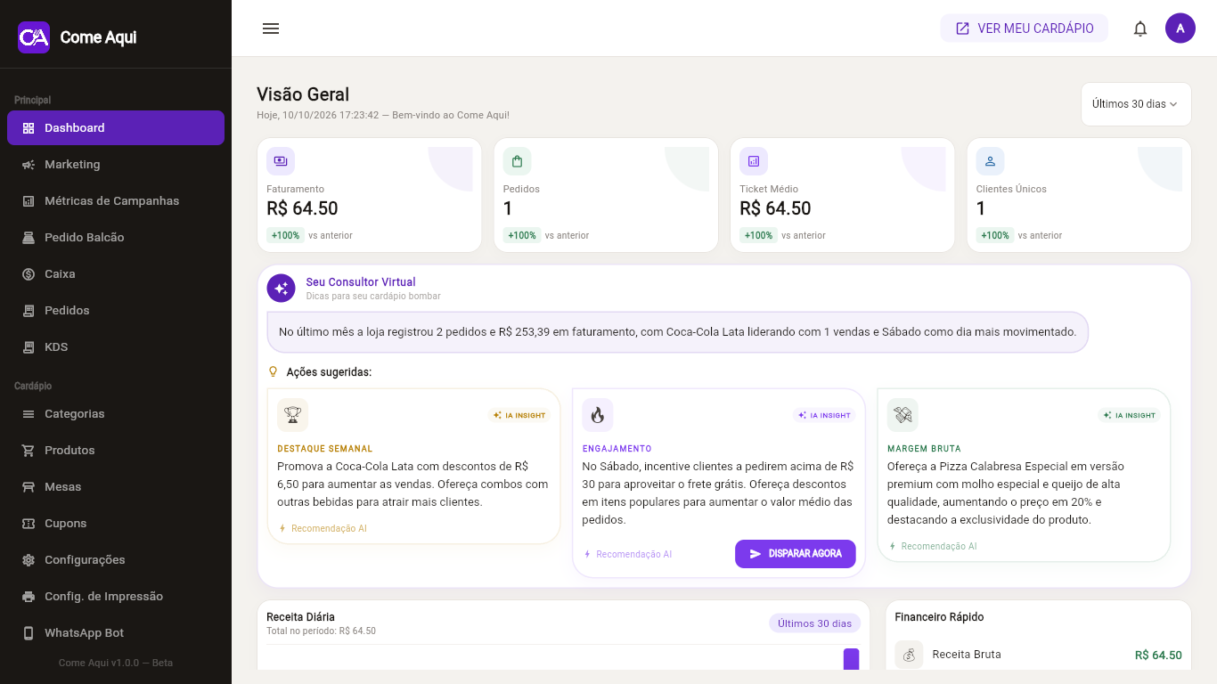The height and width of the screenshot is (684, 1217).
Task: Open WhatsApp Bot page
Action: pos(116,632)
